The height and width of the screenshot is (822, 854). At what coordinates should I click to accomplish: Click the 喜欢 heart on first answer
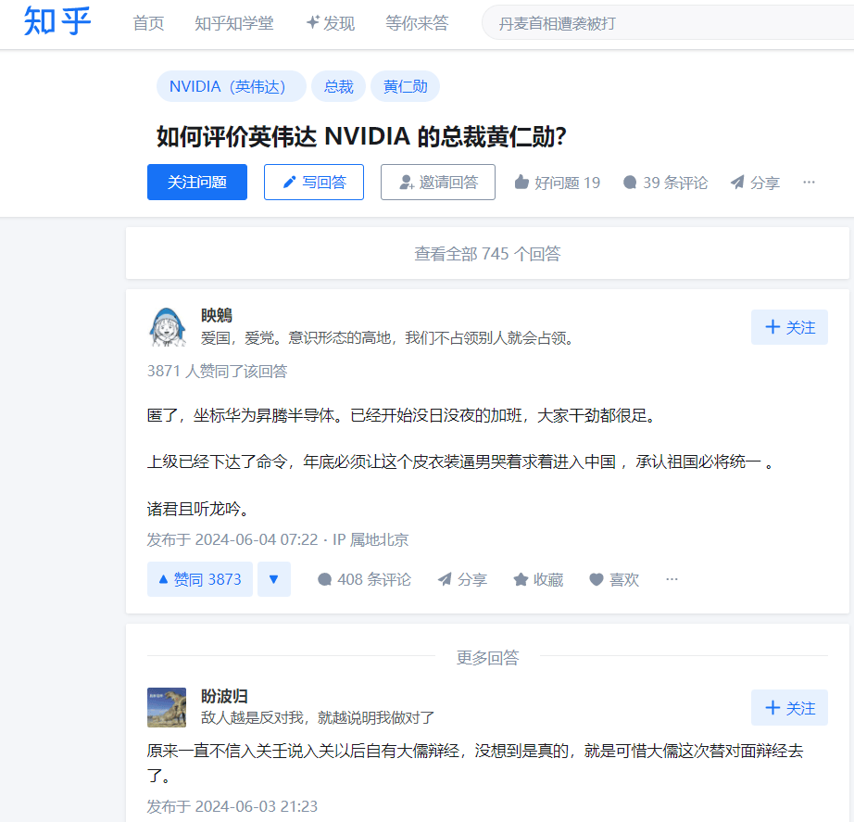coord(614,579)
